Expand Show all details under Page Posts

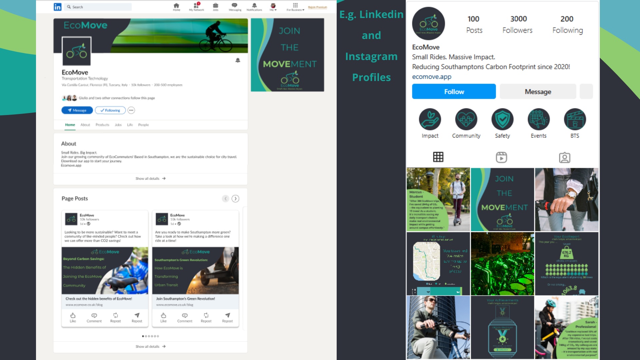pos(150,347)
